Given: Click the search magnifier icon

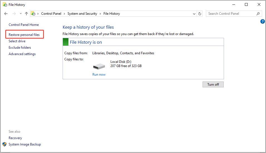Looking at the screenshot, I should pyautogui.click(x=258, y=14).
